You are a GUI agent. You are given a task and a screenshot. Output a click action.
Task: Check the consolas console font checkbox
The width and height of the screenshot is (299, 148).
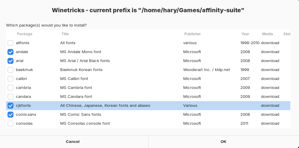pyautogui.click(x=10, y=124)
